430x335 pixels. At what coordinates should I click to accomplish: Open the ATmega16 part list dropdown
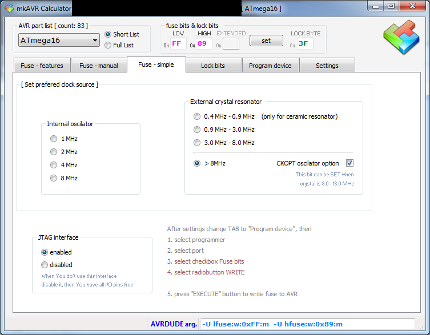point(59,41)
